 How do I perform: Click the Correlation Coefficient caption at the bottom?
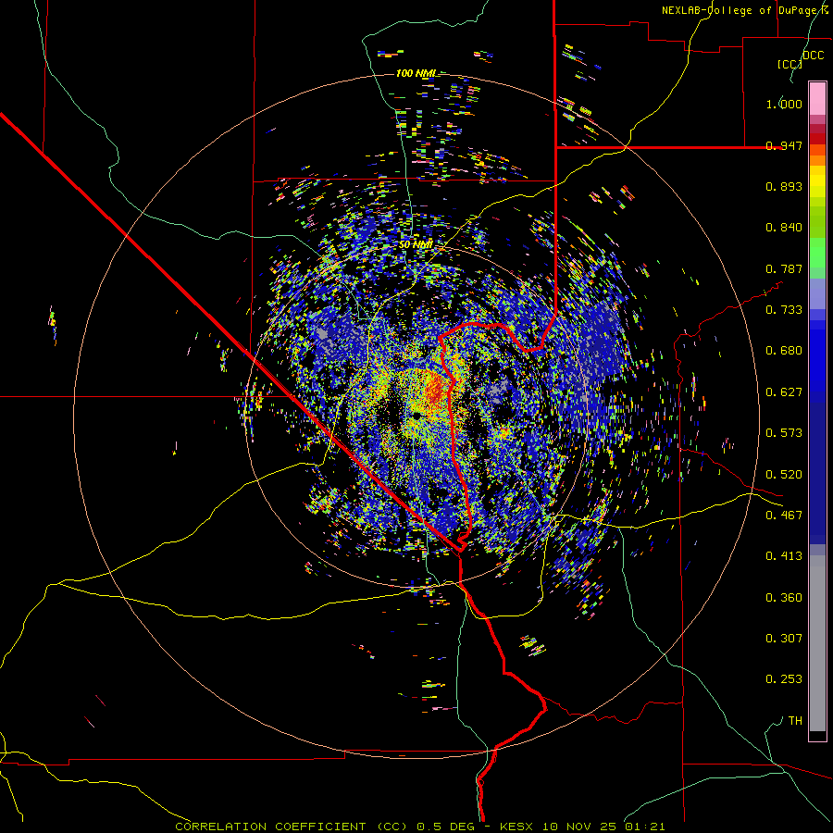coord(419,827)
